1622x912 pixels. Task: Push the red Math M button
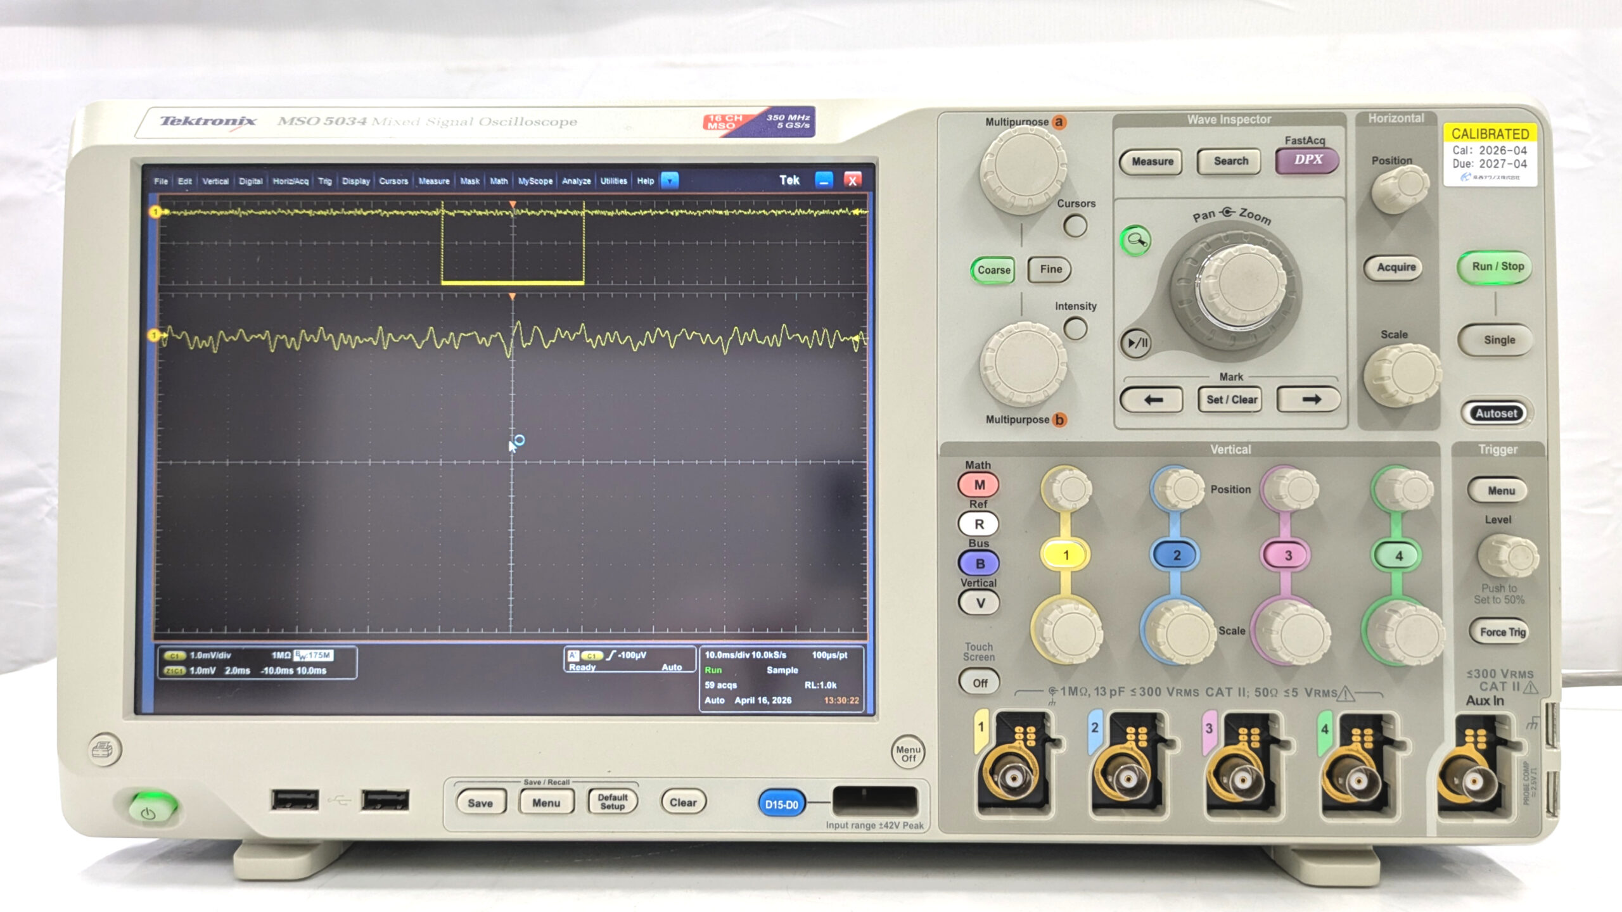tap(979, 485)
